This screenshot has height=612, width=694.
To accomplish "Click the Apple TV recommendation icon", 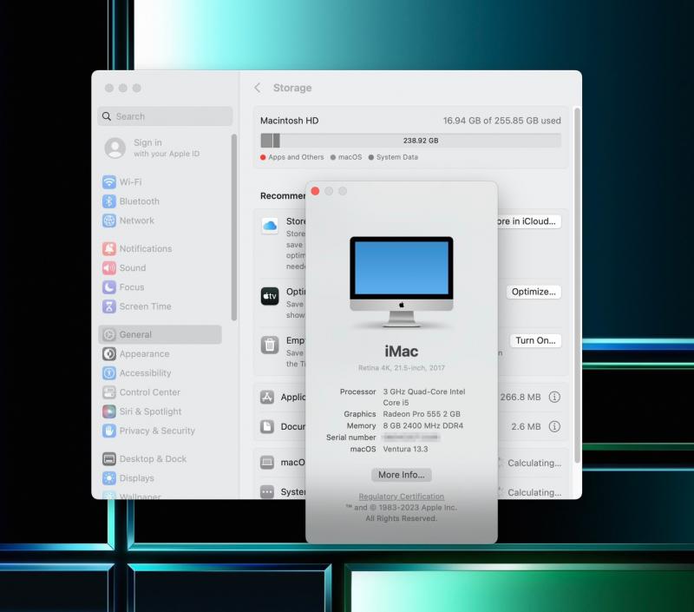I will coord(270,296).
